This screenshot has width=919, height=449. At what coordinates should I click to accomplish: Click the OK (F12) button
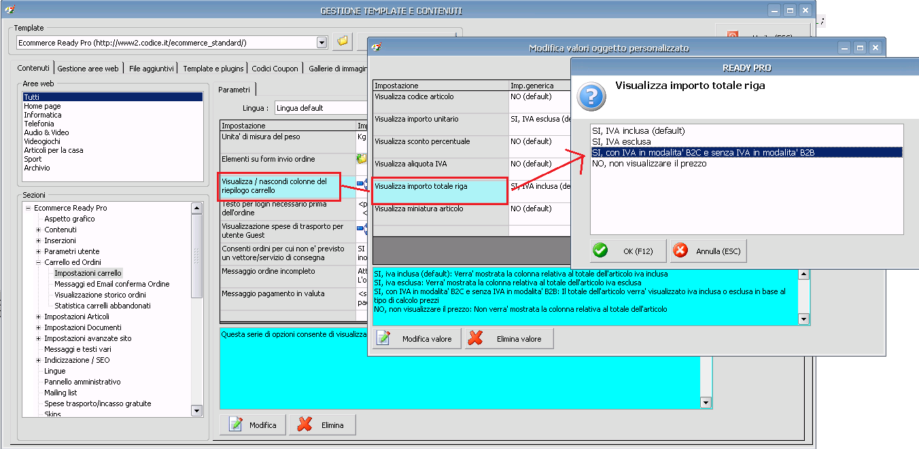(x=629, y=251)
